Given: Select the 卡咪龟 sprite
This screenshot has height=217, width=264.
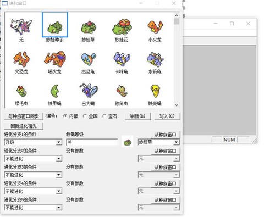Looking at the screenshot, I should pyautogui.click(x=122, y=59).
